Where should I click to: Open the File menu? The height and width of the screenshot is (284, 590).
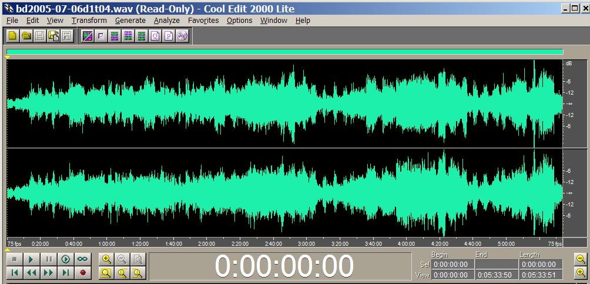click(x=12, y=21)
